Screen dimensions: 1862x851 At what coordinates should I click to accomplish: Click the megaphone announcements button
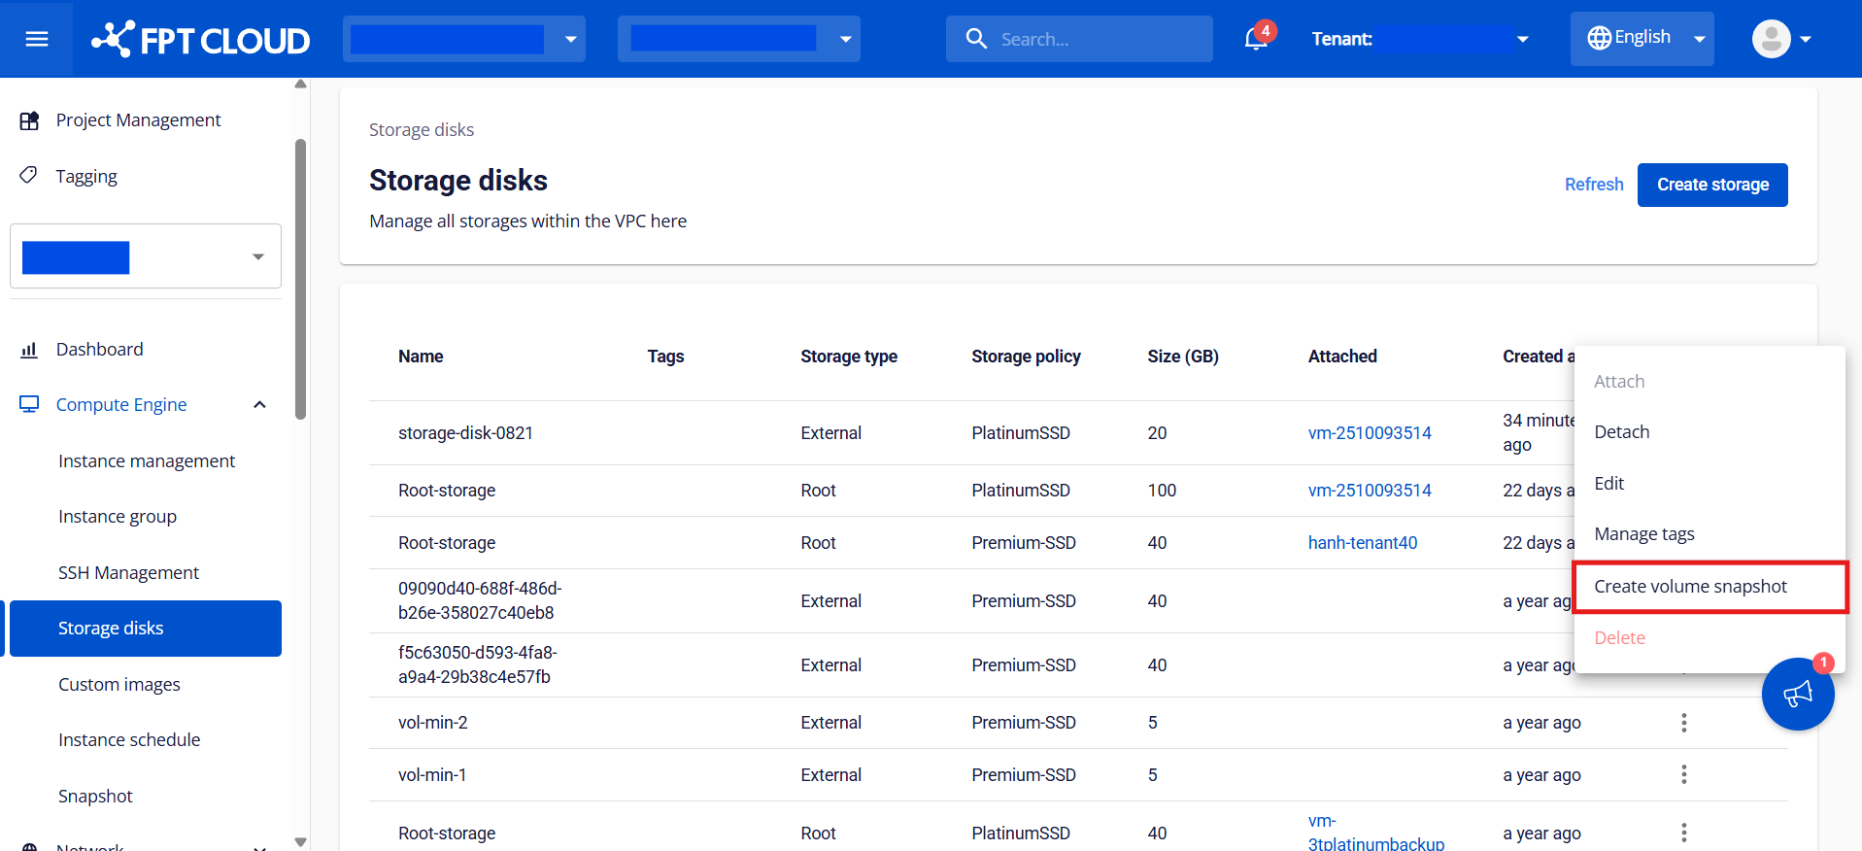[1797, 694]
